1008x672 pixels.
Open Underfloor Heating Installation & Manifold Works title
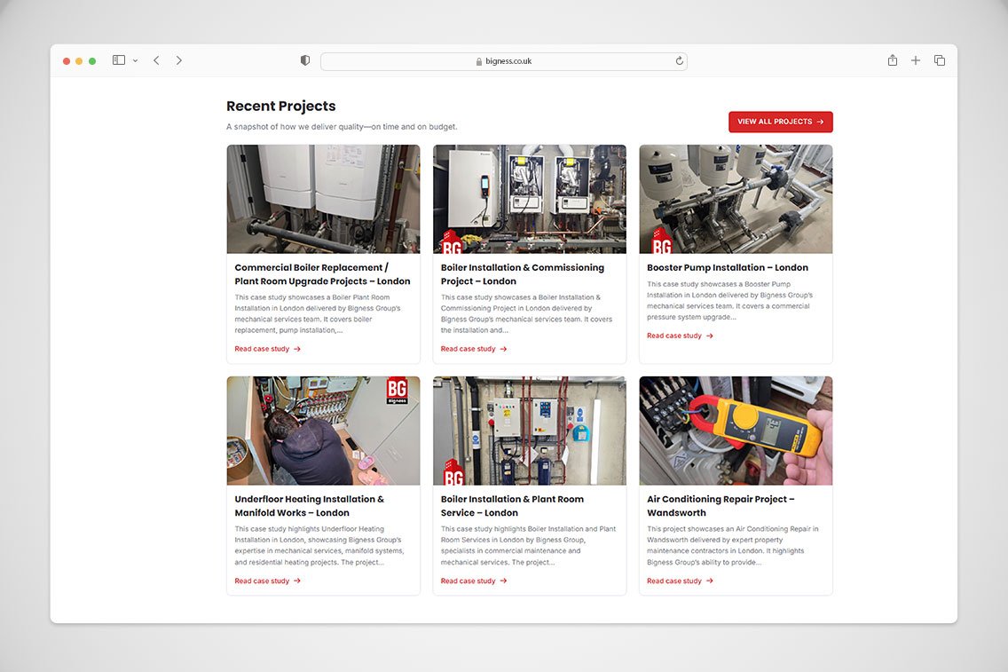pos(309,506)
